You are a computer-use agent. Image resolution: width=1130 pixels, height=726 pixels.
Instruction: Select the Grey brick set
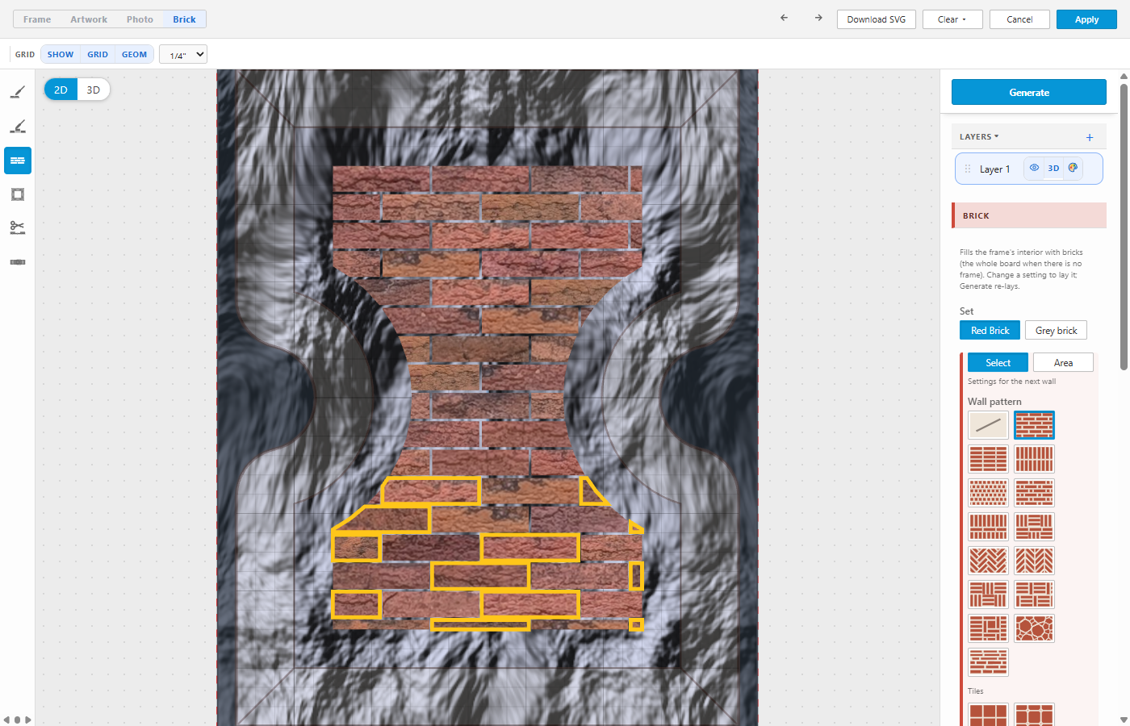[x=1056, y=330]
